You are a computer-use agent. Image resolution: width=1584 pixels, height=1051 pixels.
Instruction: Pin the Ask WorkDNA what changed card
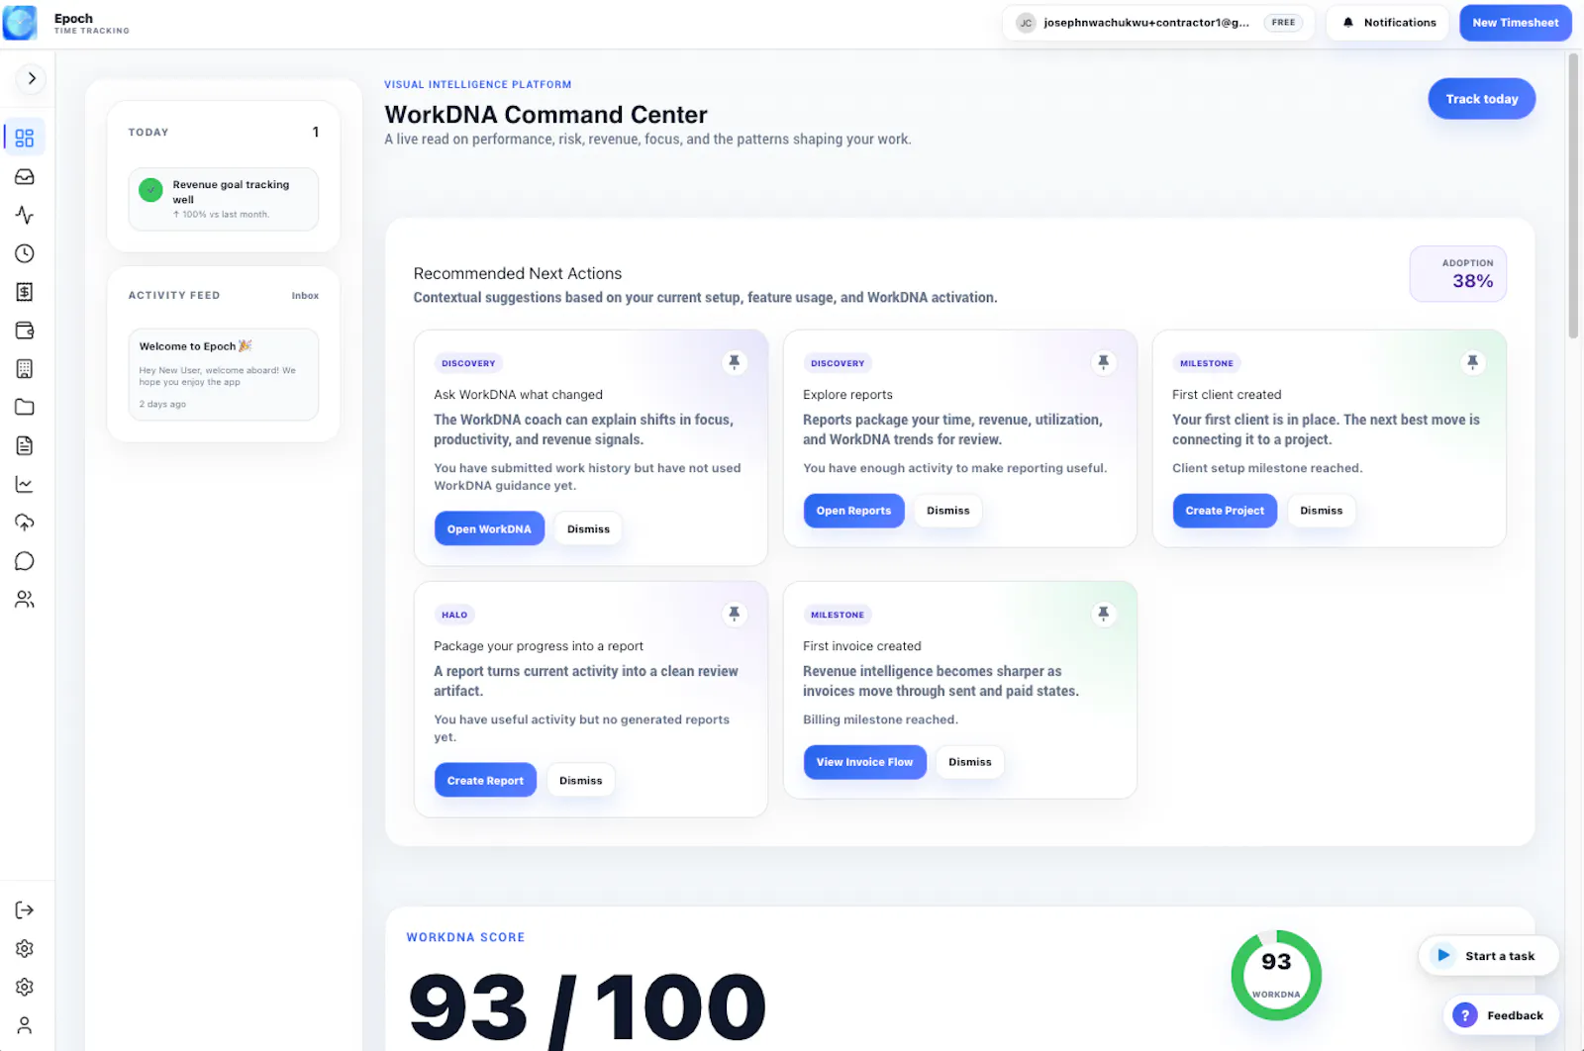pyautogui.click(x=735, y=362)
